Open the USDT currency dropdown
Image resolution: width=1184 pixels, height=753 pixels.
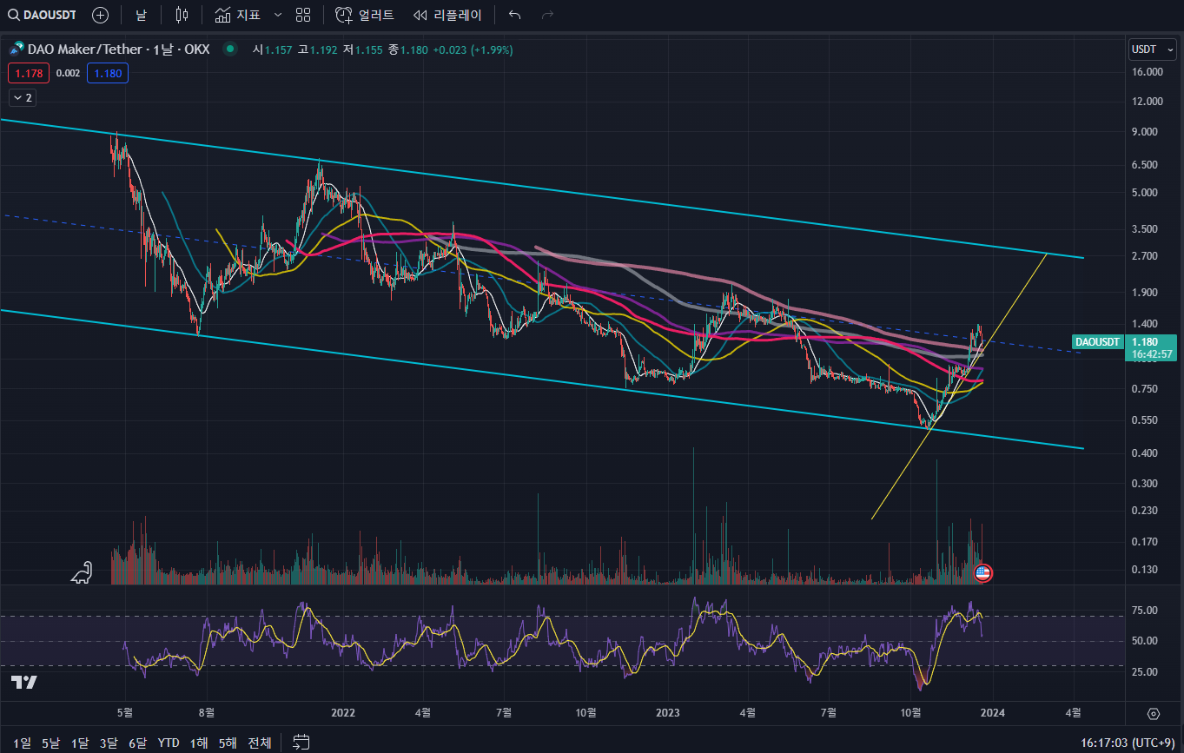click(1152, 50)
